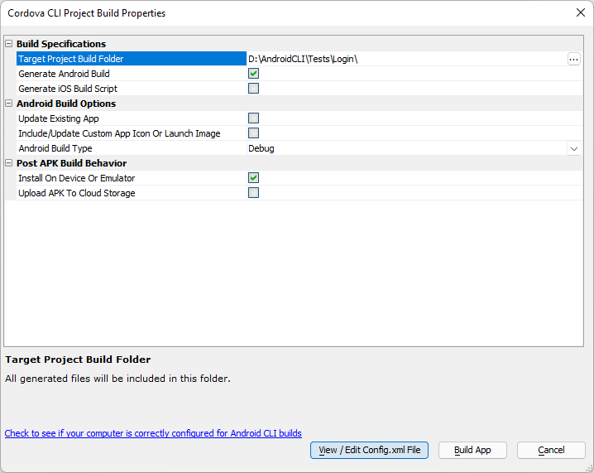Select the Generate iOS Build Script label
The width and height of the screenshot is (594, 473).
[x=68, y=89]
